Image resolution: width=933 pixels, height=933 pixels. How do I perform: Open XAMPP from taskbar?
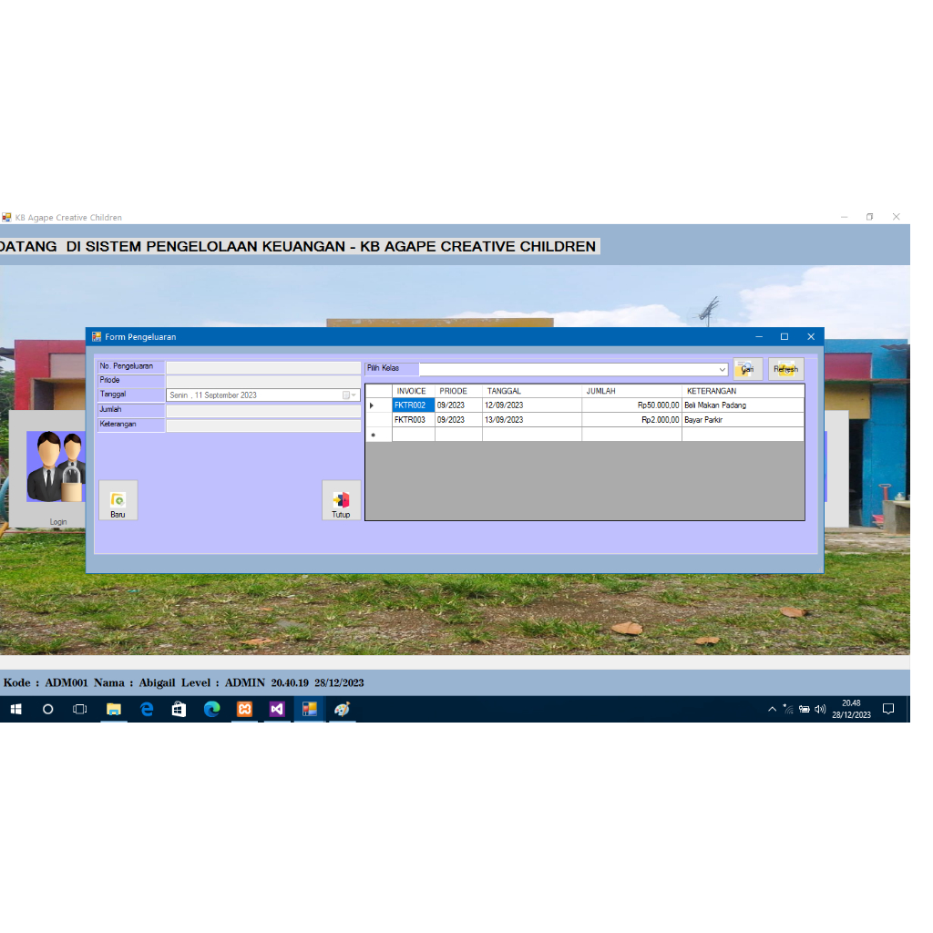pos(244,709)
